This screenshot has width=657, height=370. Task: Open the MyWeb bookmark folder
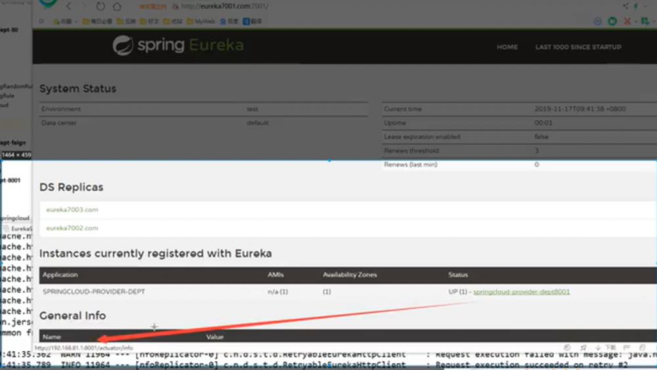coord(200,22)
